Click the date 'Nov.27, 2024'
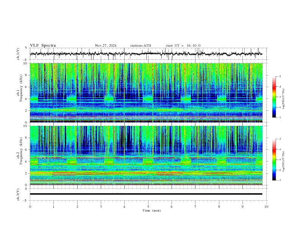Image resolution: width=300 pixels, height=232 pixels. click(106, 45)
